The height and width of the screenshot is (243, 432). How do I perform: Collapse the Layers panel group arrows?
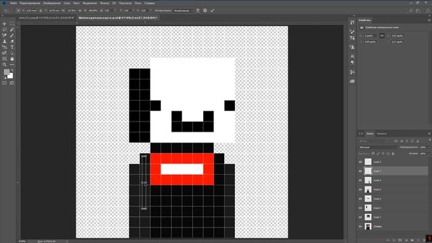[x=360, y=134]
